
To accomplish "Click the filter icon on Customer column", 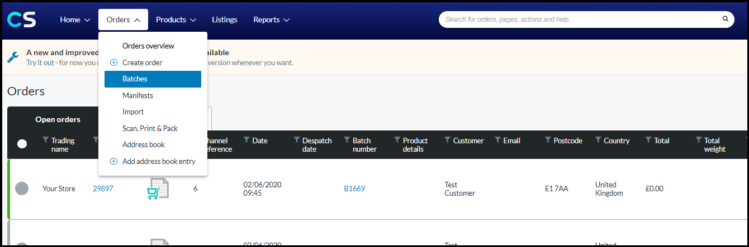I will tap(448, 140).
